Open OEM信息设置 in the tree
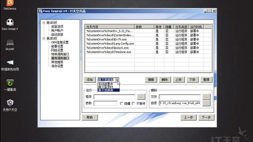The image size is (253, 142). point(60,42)
